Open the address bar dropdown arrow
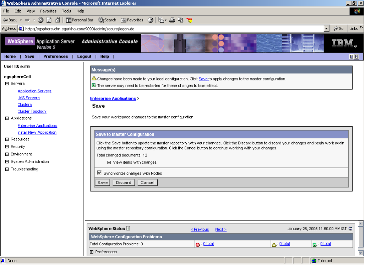Viewport: 365px width, 266px height. pyautogui.click(x=327, y=29)
